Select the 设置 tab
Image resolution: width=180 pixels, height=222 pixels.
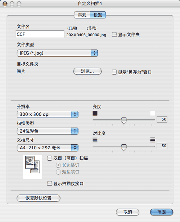point(98,15)
